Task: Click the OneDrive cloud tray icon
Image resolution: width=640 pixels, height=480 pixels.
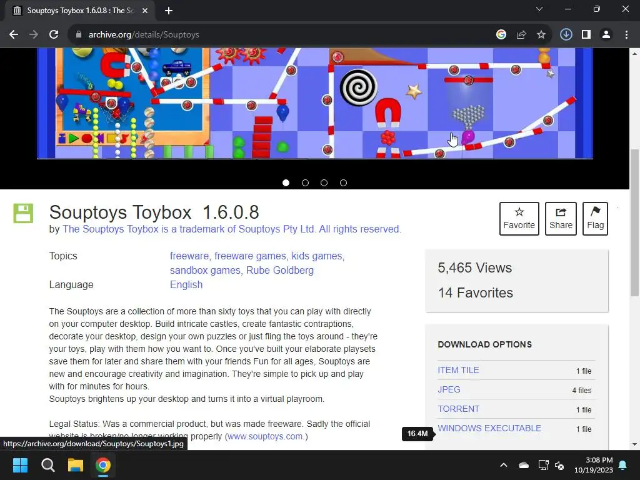Action: (x=524, y=465)
